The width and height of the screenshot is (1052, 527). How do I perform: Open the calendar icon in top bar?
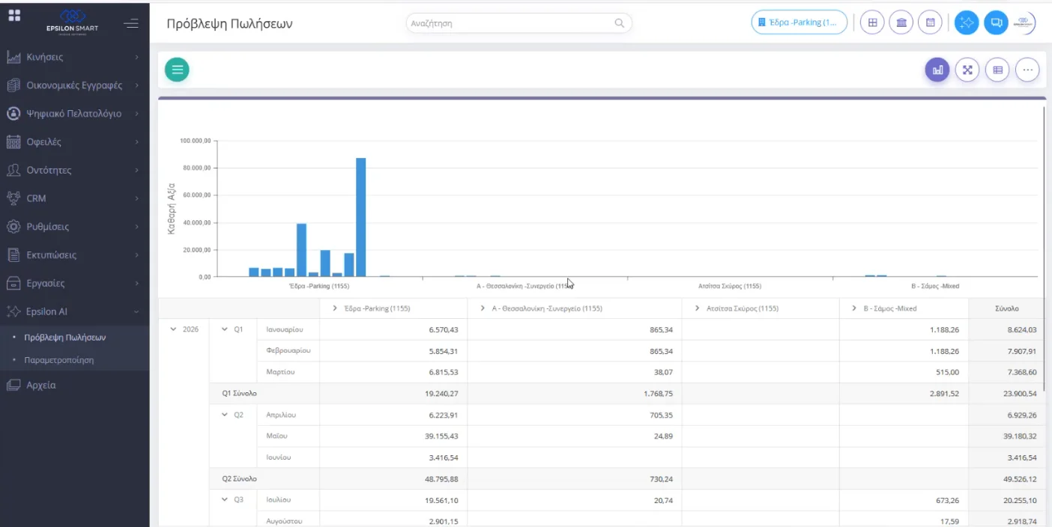coord(930,22)
